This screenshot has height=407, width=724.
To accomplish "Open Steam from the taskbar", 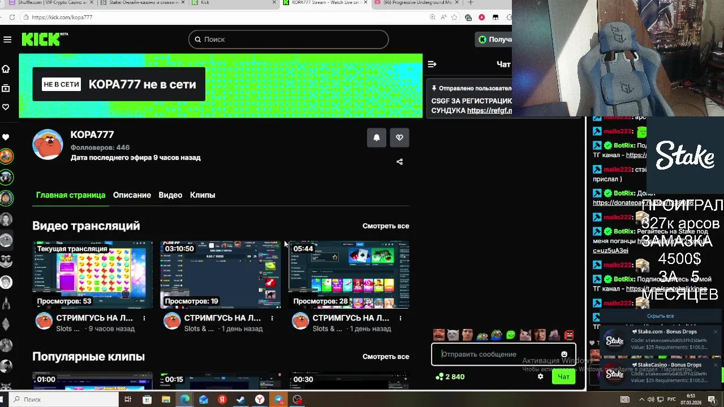I will click(x=241, y=400).
